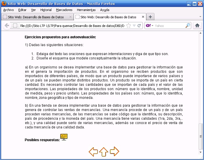204x160 pixels.
Task: Click the address bar URL field
Action: click(72, 26)
